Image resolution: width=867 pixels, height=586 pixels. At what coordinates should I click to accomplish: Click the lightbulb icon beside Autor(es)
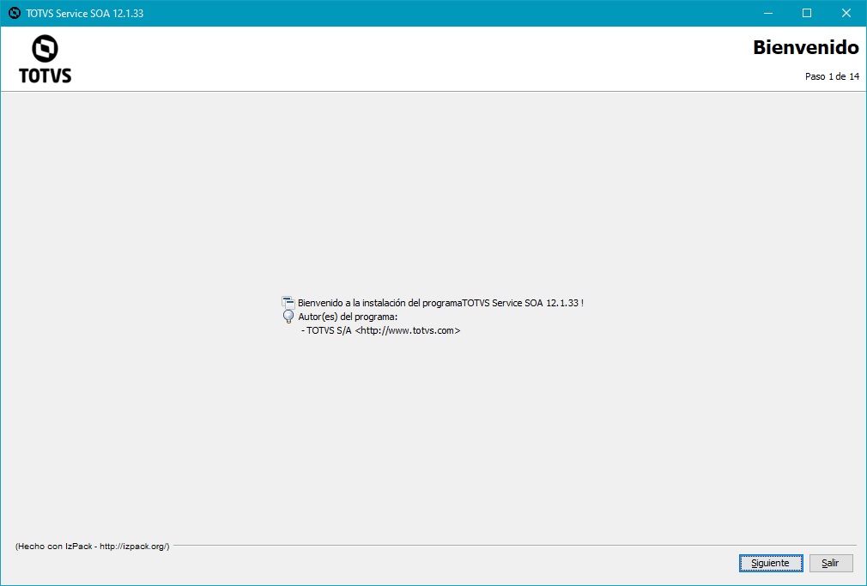[x=288, y=317]
